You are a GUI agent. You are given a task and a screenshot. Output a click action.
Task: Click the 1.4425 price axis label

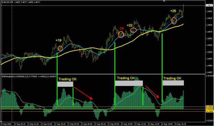209,72
